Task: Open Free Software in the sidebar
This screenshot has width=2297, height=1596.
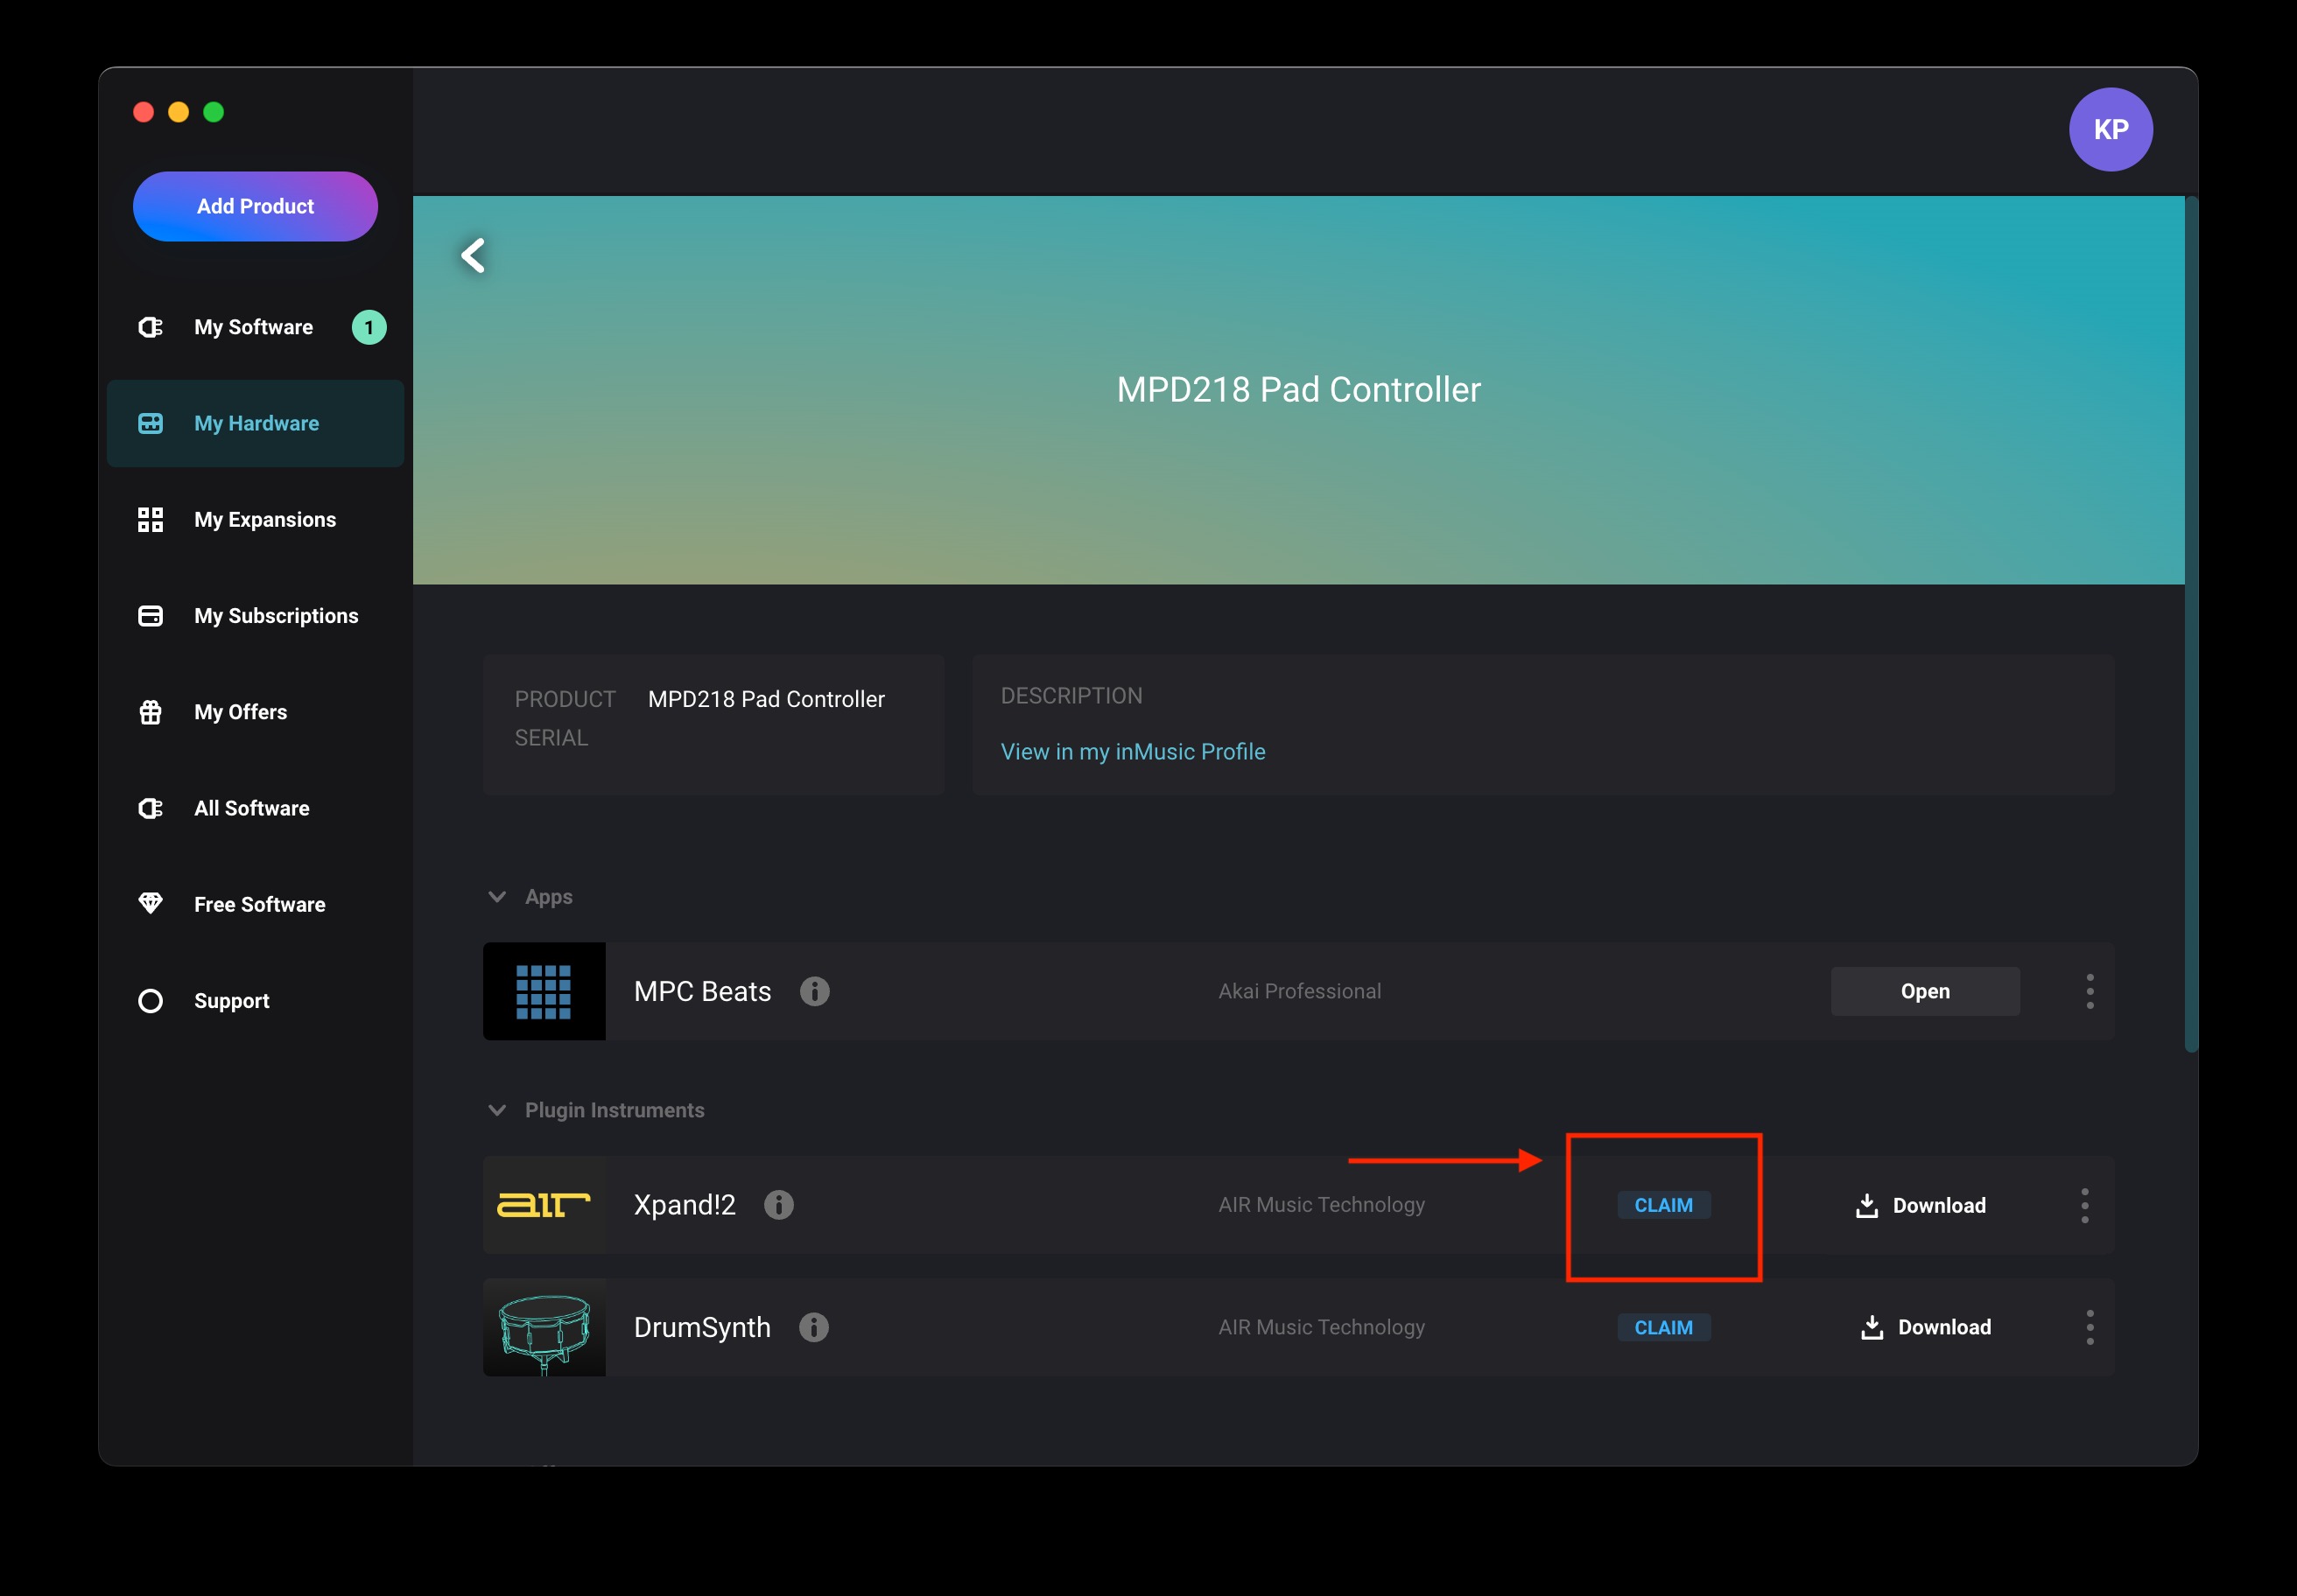Action: (x=259, y=904)
